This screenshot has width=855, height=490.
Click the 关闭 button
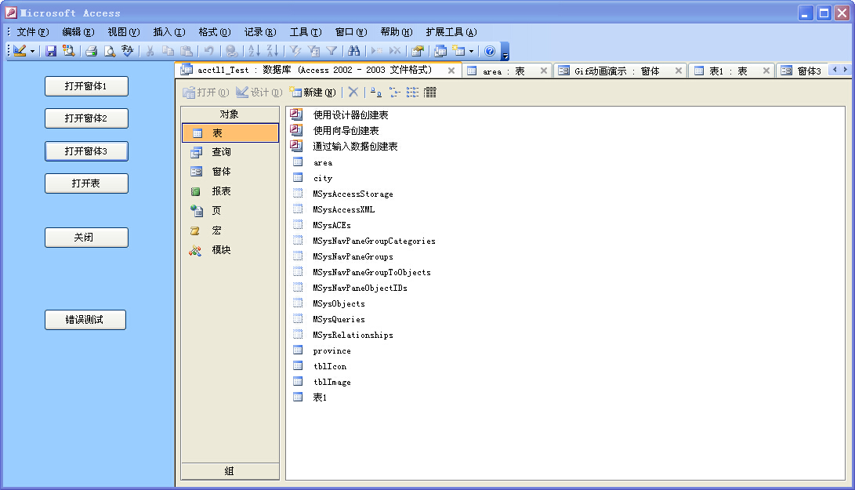tap(86, 238)
